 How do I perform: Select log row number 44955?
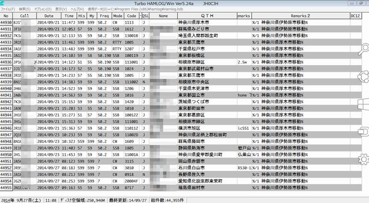coord(6,188)
